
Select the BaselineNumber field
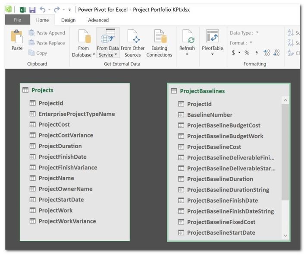(210, 115)
